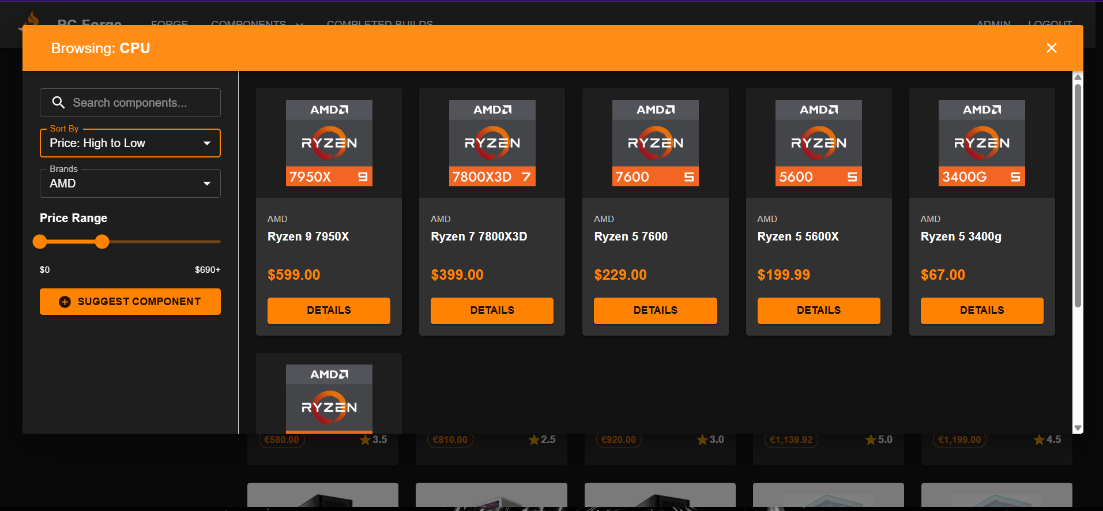Click the Ryzen 9 7950X product image
Viewport: 1103px width, 511px height.
329,143
